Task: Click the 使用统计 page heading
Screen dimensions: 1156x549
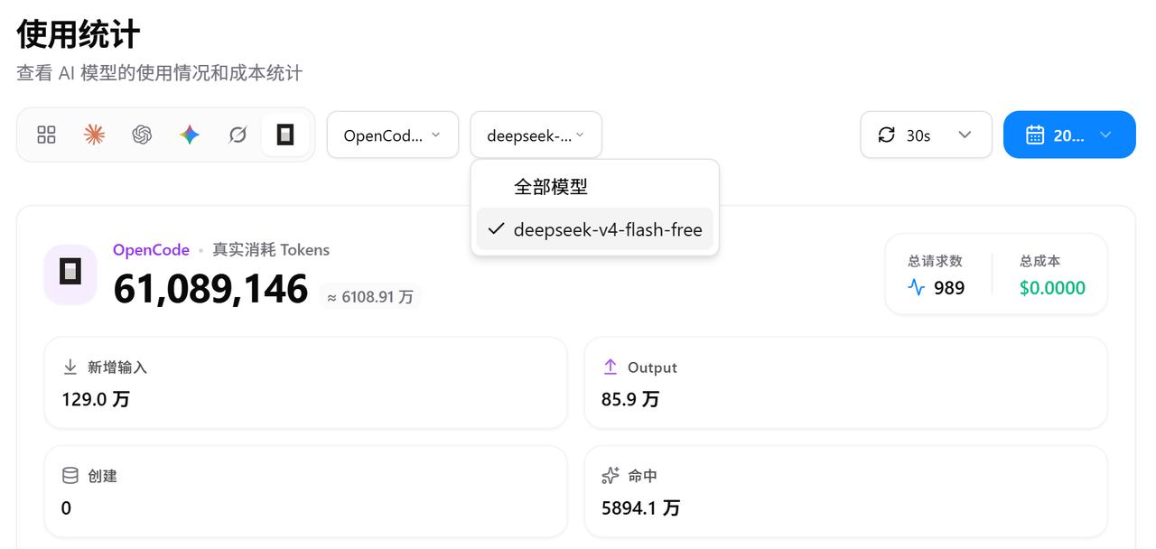Action: 79,34
